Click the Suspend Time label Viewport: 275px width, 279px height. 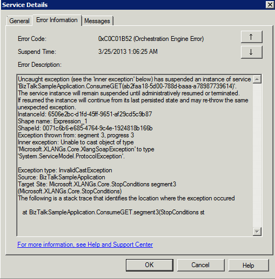click(37, 52)
